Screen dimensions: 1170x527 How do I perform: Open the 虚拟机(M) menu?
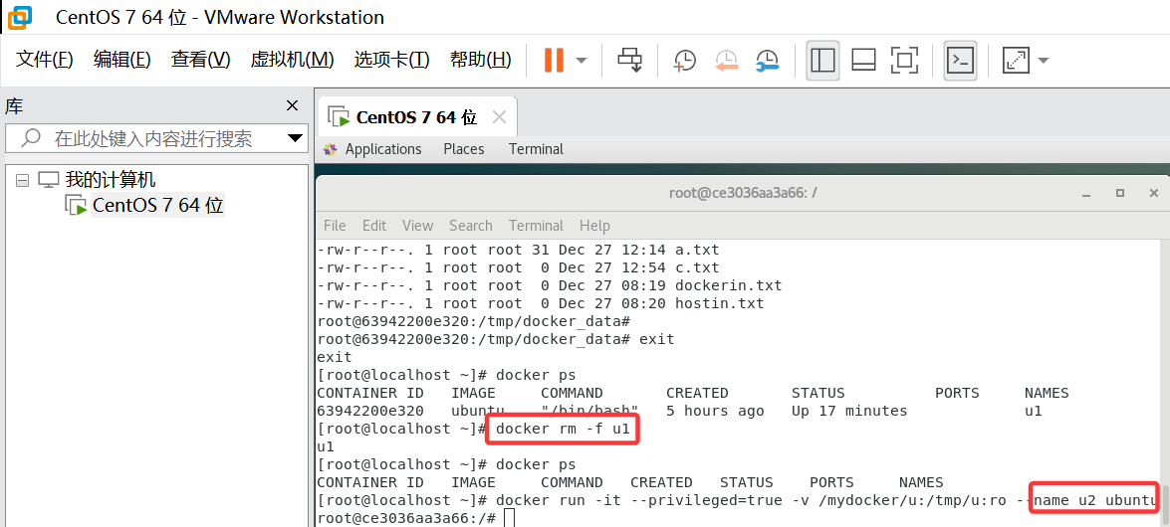tap(292, 60)
